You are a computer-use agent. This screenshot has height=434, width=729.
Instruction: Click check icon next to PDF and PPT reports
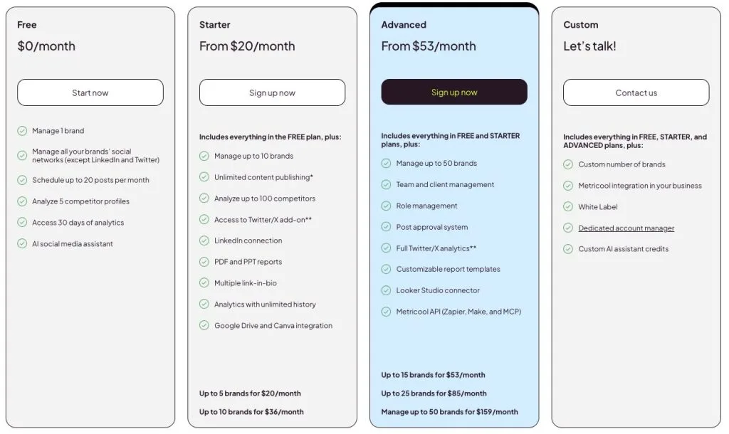(x=204, y=262)
